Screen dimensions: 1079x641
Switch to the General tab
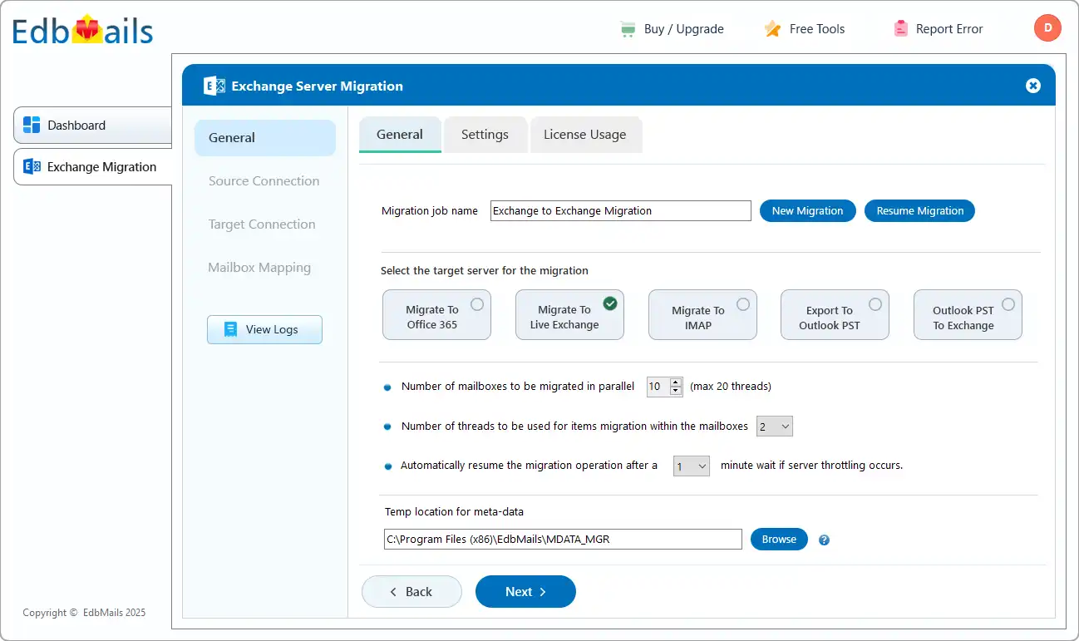[400, 134]
